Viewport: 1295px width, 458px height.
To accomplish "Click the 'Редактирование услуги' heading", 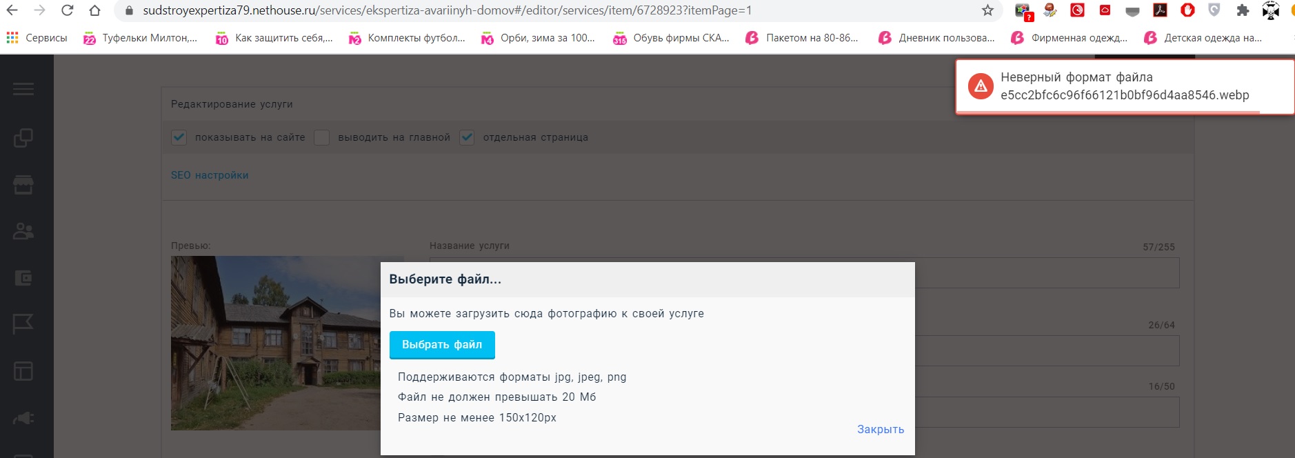I will pyautogui.click(x=232, y=104).
